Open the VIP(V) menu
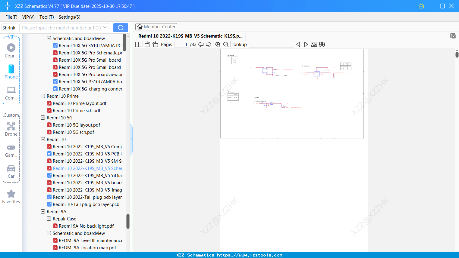The width and height of the screenshot is (459, 258). click(x=28, y=17)
